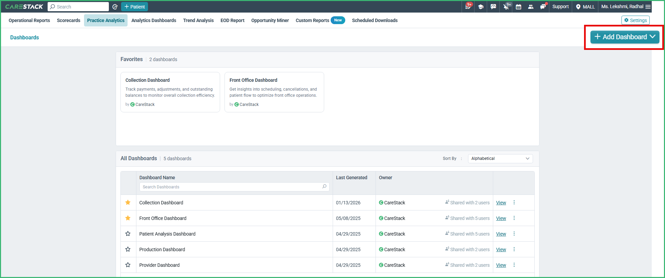
Task: Favorite Production Dashboard with its star
Action: (x=128, y=249)
